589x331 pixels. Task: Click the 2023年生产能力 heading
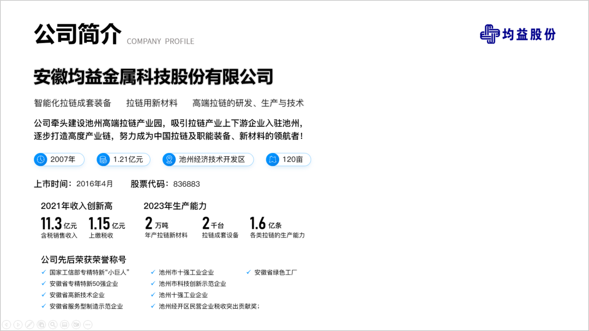click(x=175, y=206)
